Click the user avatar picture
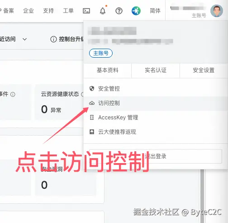This screenshot has width=228, height=223. [217, 11]
